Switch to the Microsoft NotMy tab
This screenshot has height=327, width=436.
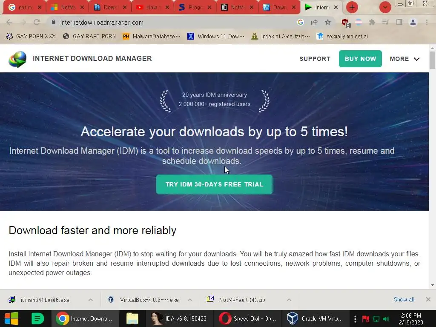[67, 8]
